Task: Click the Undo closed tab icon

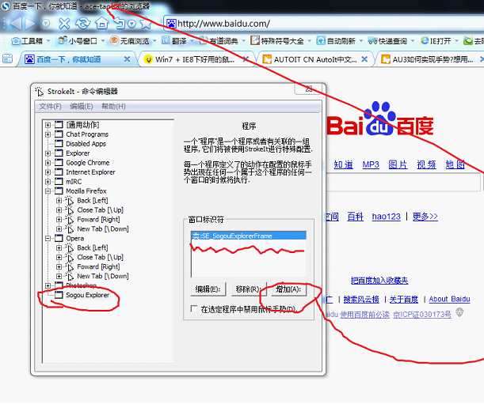Action: coord(120,24)
